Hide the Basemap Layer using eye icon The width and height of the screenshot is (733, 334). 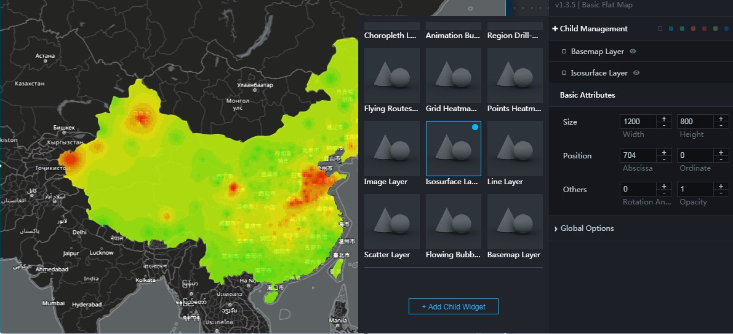633,52
